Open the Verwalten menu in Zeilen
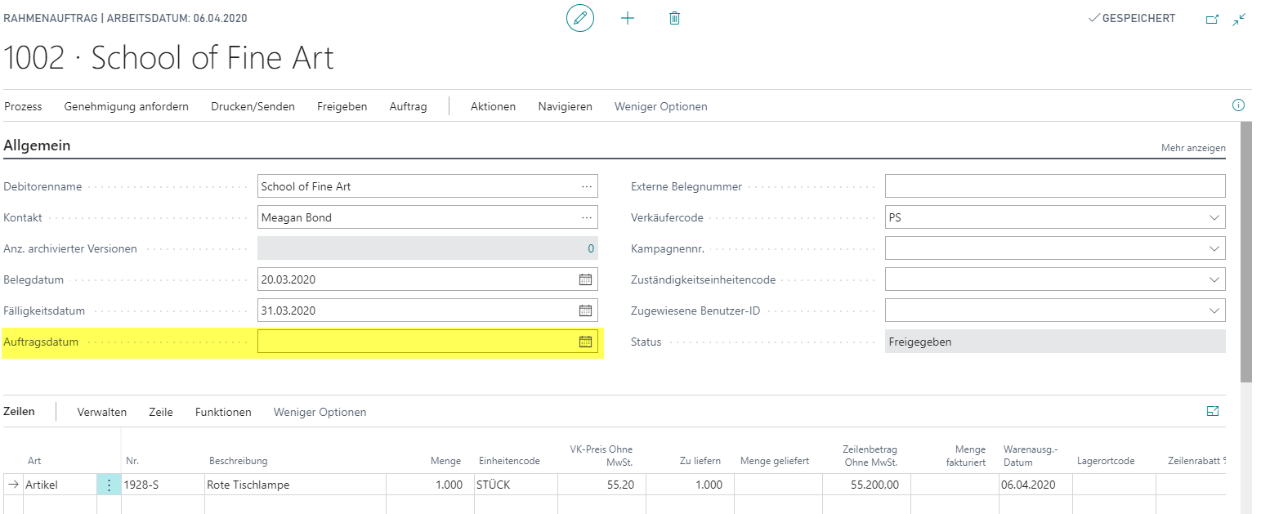Screen dimensions: 1261x514 (102, 412)
